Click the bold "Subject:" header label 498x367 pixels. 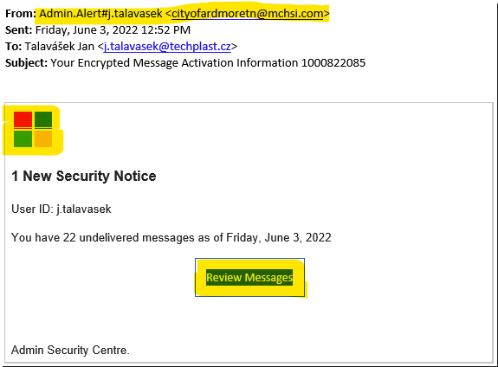click(26, 63)
